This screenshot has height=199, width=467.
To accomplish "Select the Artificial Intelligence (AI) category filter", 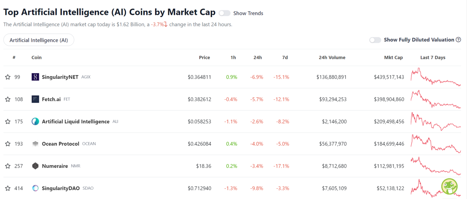I will point(39,40).
